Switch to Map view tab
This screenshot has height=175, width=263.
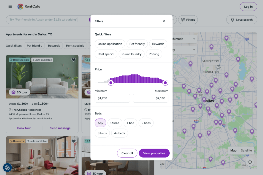(x=233, y=150)
